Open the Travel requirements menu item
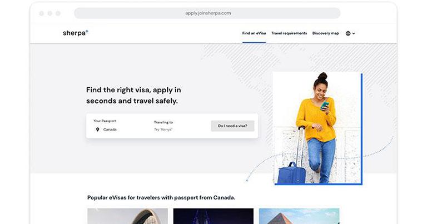427x224 pixels. [289, 33]
